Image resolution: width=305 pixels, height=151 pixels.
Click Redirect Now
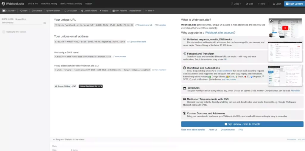(x=135, y=11)
